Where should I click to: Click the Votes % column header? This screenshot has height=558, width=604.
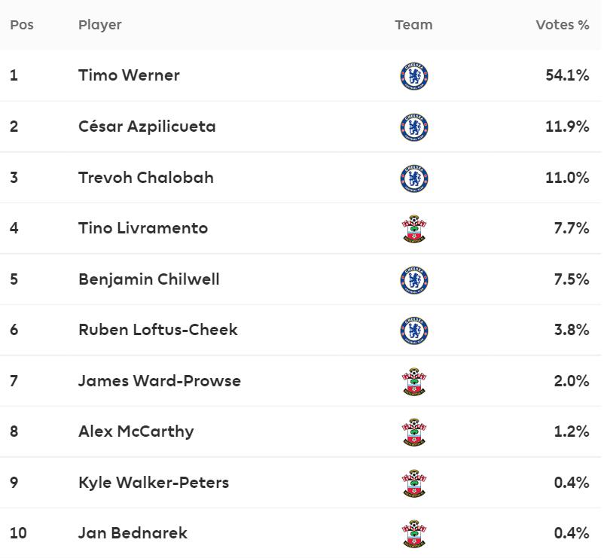pos(563,25)
